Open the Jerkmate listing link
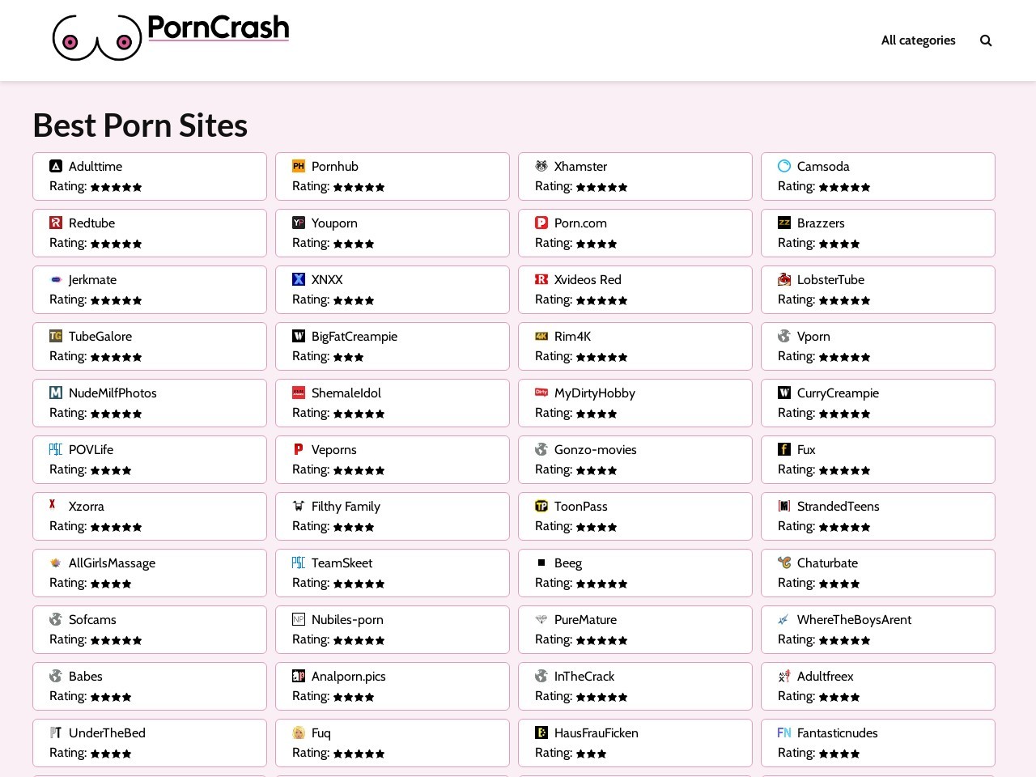The image size is (1036, 777). tap(92, 280)
